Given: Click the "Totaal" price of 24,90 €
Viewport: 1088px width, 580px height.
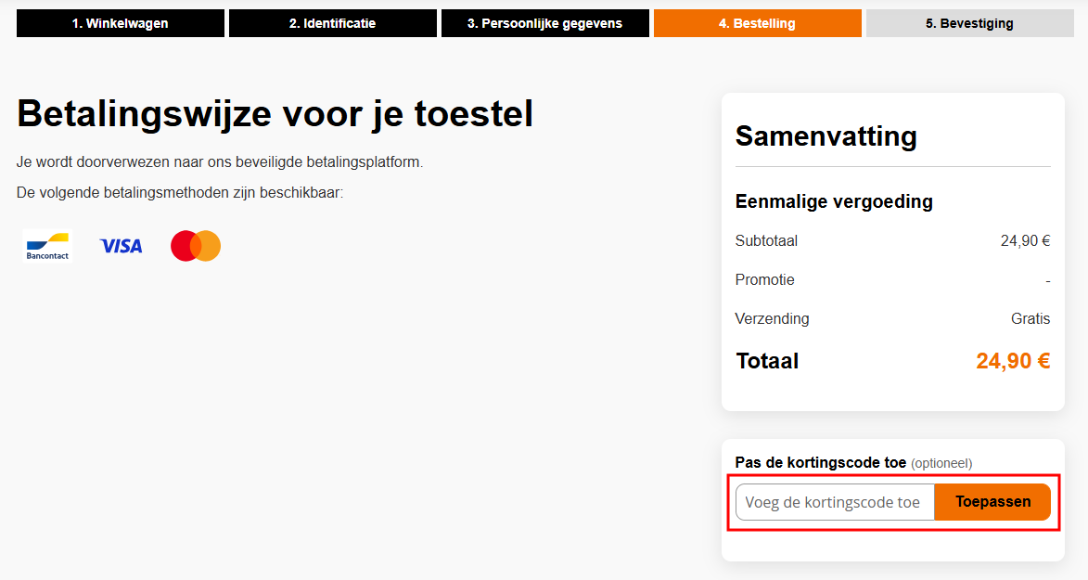Looking at the screenshot, I should pyautogui.click(x=1013, y=361).
